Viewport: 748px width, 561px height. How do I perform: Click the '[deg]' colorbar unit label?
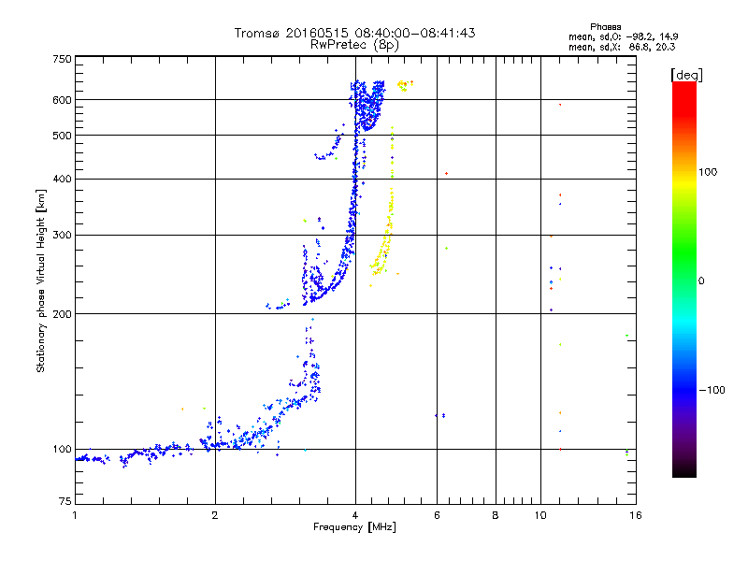point(686,75)
